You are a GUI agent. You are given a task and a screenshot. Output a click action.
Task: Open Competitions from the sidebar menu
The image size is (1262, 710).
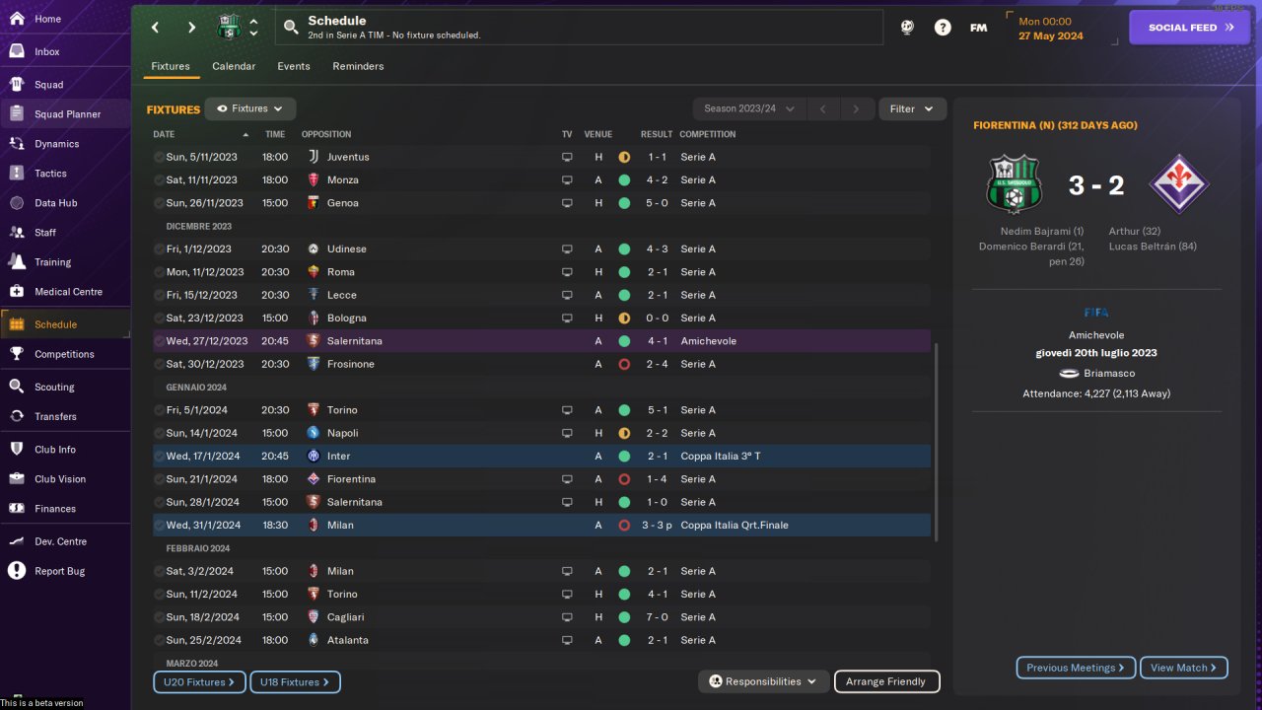pyautogui.click(x=64, y=354)
